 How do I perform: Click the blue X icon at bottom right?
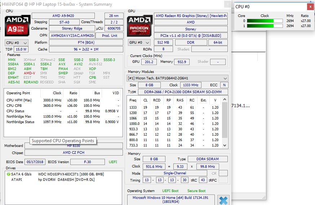223,200
